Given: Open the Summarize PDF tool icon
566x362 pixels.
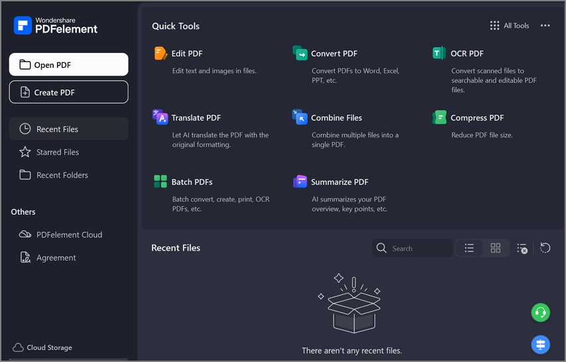Looking at the screenshot, I should pyautogui.click(x=300, y=182).
